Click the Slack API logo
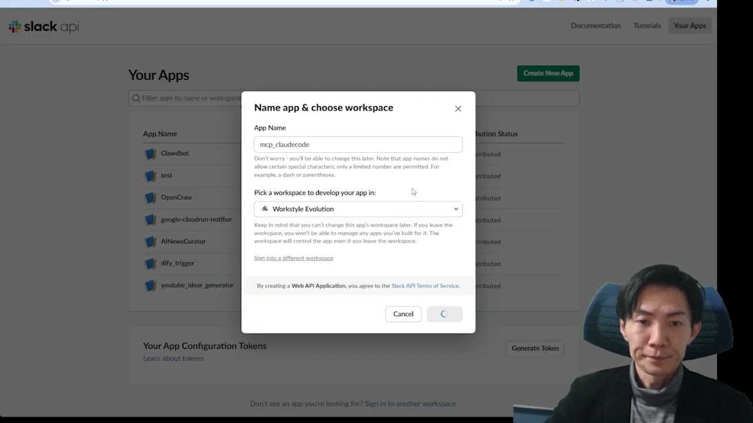The image size is (753, 423). pyautogui.click(x=44, y=26)
